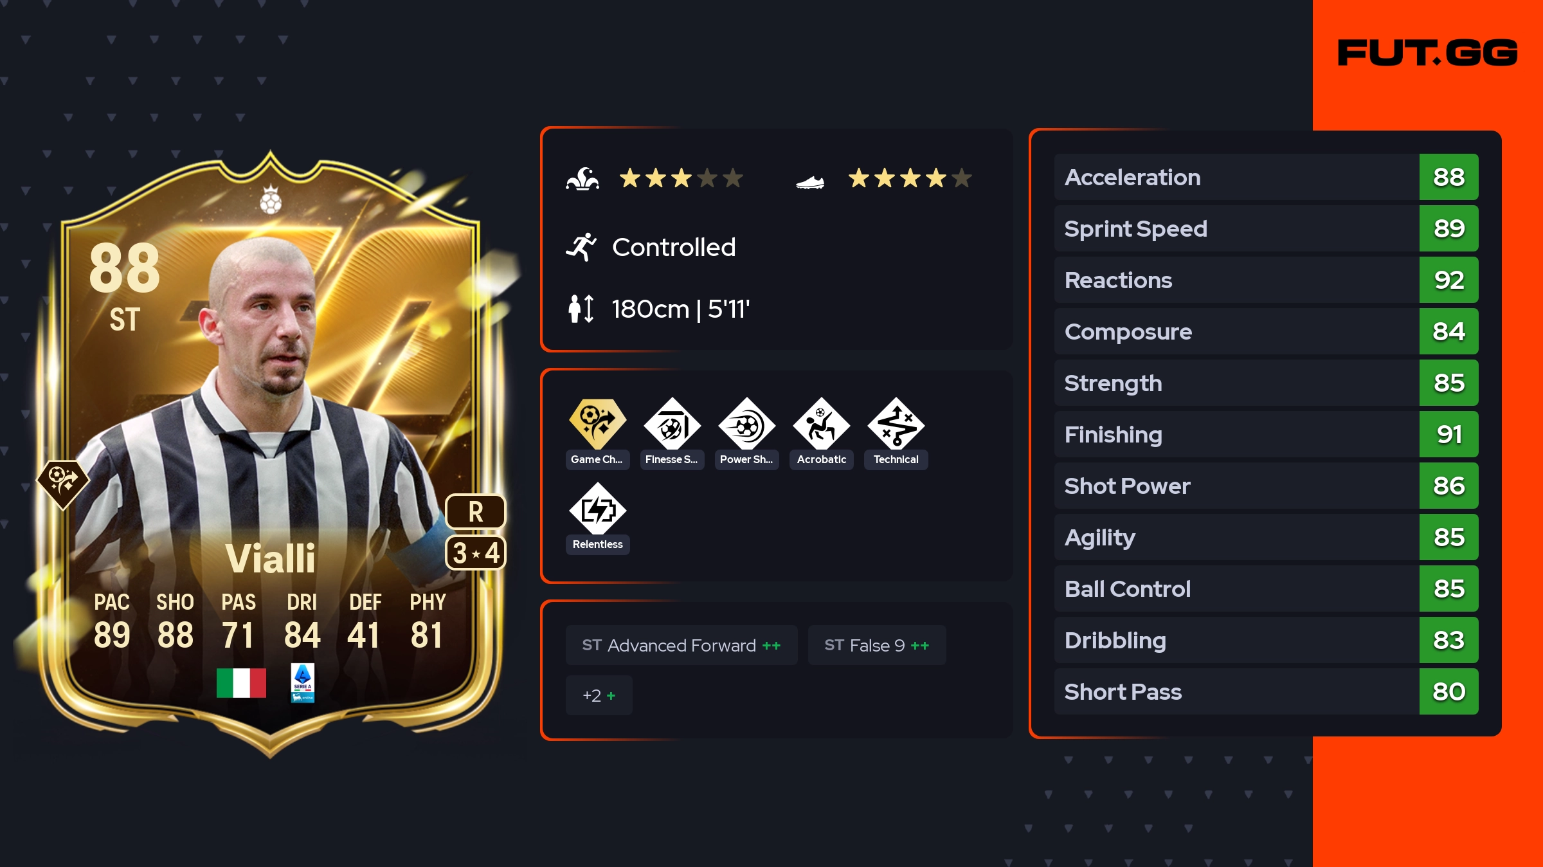Click the Game Changer playstyle icon
1543x867 pixels.
point(597,424)
